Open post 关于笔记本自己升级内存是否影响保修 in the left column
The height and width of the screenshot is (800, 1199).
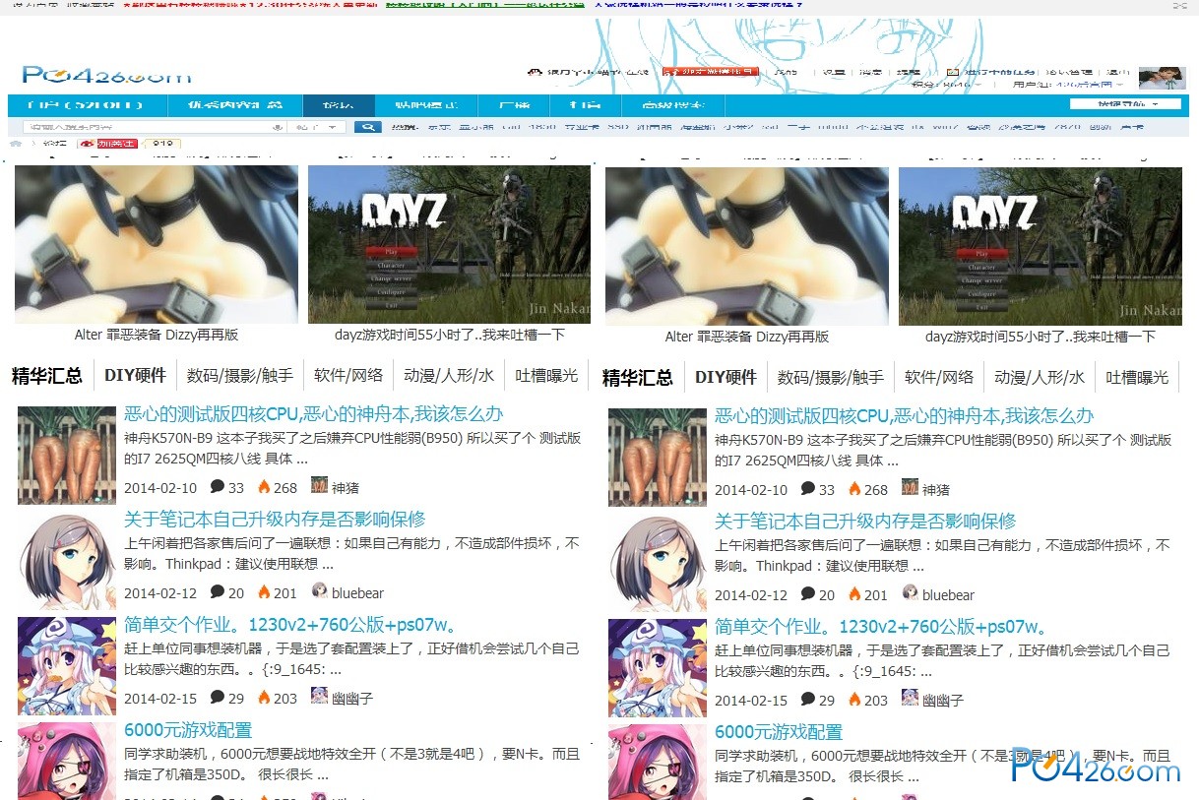[275, 519]
